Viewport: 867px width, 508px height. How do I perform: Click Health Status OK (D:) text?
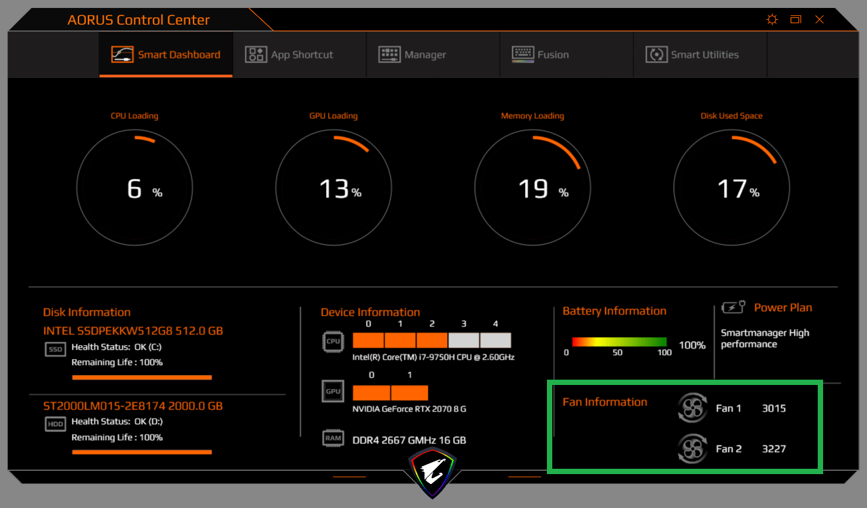[117, 422]
